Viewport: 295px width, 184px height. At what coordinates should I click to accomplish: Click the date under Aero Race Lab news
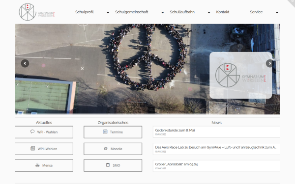click(161, 152)
